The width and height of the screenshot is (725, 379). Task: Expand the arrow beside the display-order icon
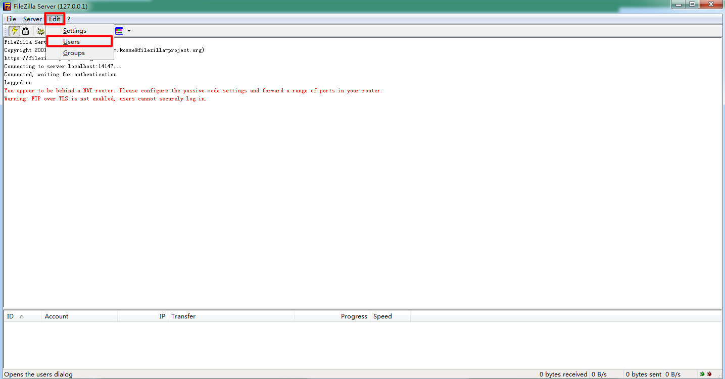tap(129, 31)
